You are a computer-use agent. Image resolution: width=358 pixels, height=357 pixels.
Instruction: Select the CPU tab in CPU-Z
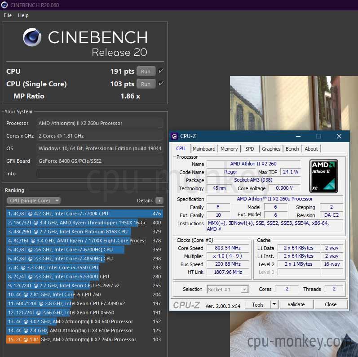click(x=181, y=148)
